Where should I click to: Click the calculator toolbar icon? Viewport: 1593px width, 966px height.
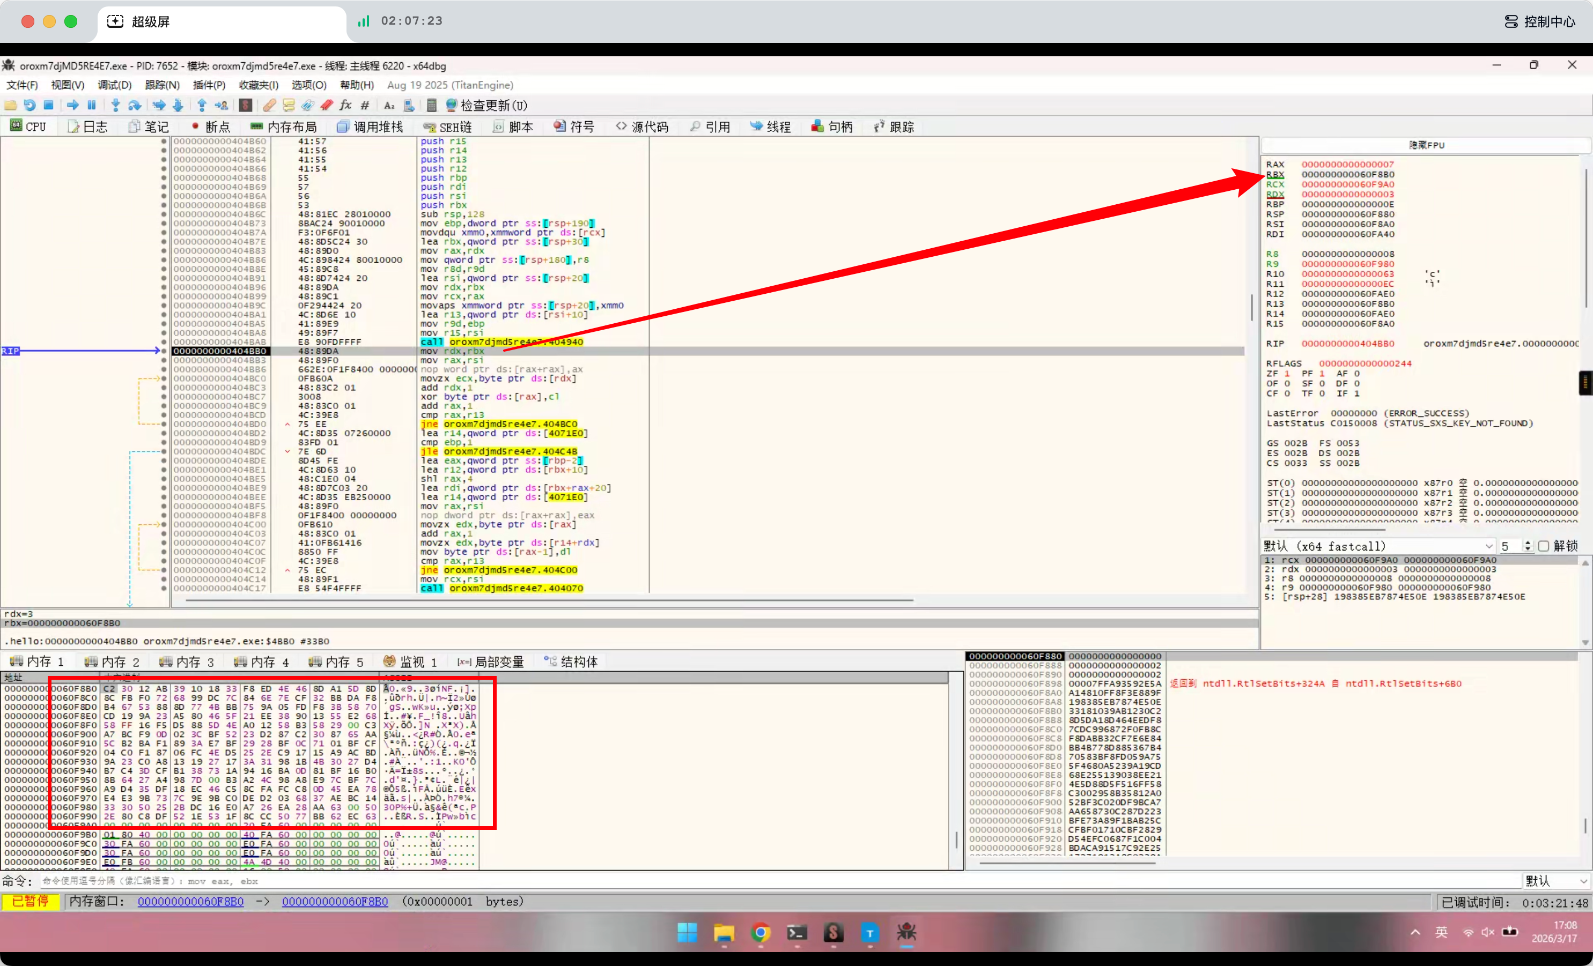(x=432, y=105)
